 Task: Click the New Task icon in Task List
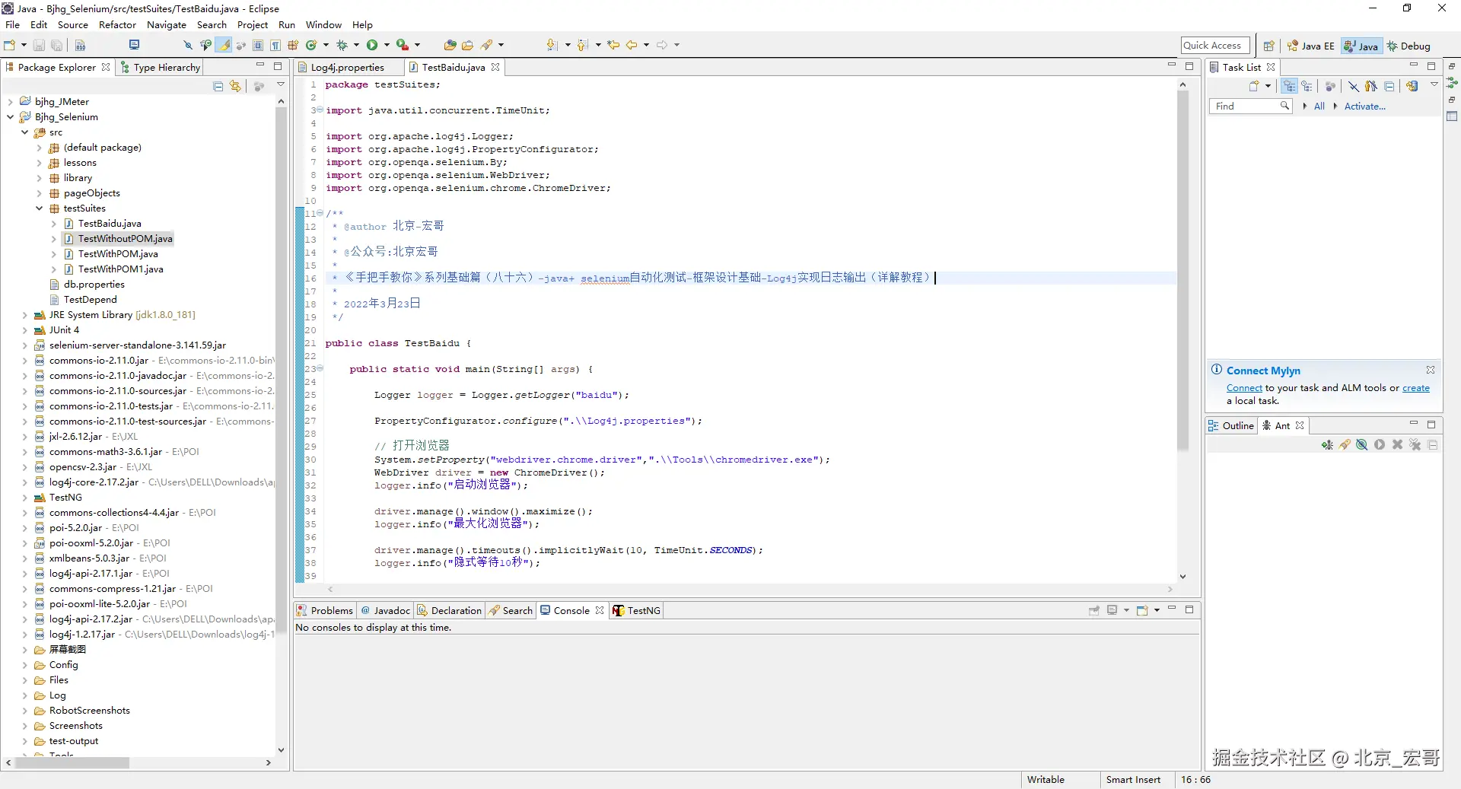1254,86
